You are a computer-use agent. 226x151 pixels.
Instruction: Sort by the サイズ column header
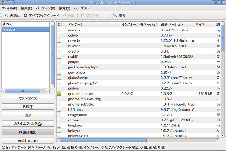pyautogui.click(x=204, y=24)
